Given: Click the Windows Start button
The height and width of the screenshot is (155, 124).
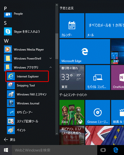Looking at the screenshot, I should pos(6,150).
